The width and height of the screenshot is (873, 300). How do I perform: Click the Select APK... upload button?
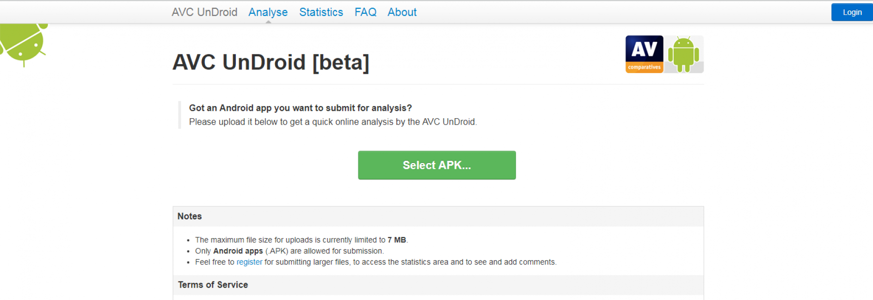pyautogui.click(x=436, y=165)
